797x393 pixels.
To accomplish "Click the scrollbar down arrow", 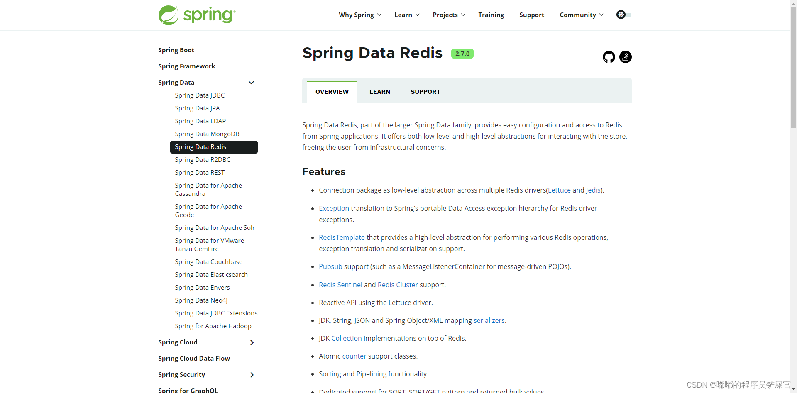I will click(793, 390).
